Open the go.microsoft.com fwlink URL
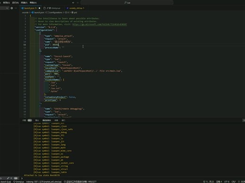The height and width of the screenshot is (183, 245). (100, 24)
